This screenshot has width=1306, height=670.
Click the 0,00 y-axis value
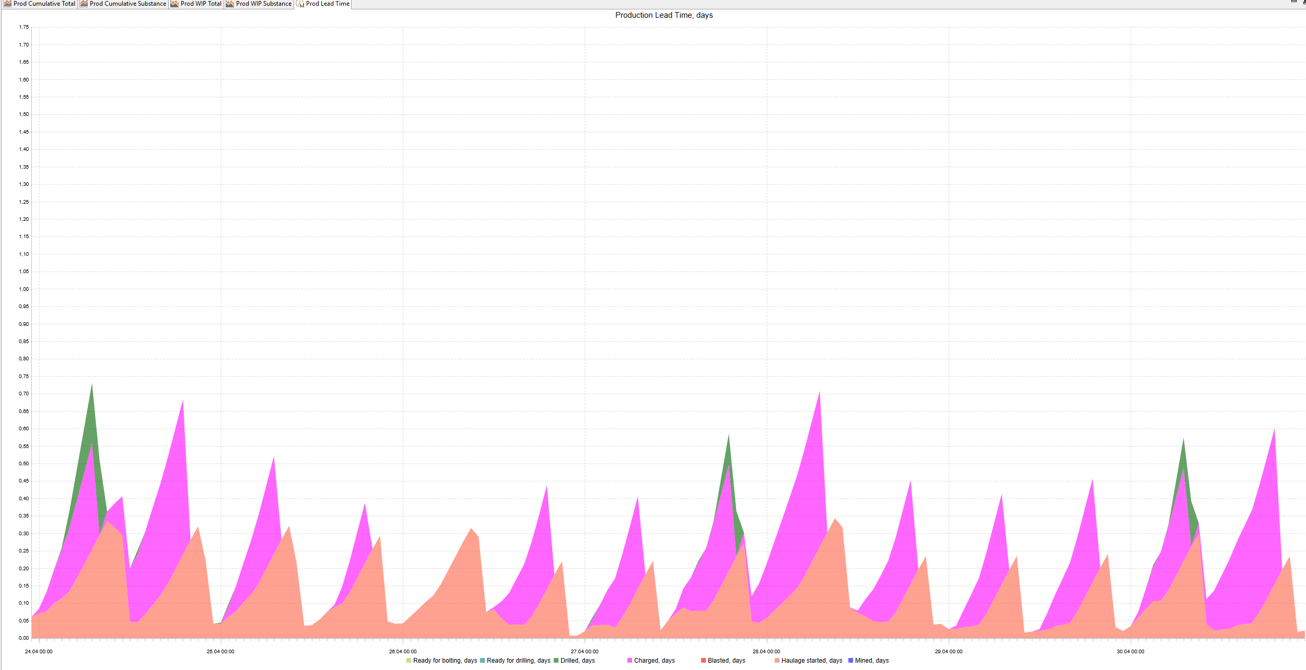click(x=24, y=638)
